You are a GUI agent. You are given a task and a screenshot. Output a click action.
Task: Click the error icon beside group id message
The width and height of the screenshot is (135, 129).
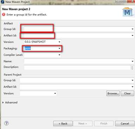coord(4,15)
